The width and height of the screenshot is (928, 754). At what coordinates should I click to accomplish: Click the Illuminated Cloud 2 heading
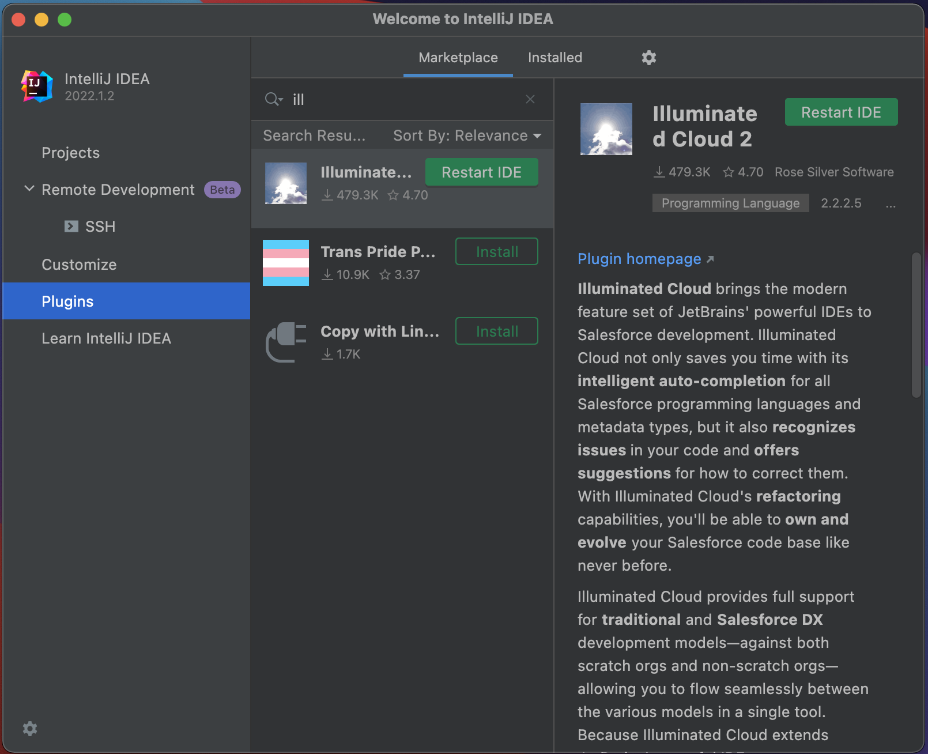point(704,126)
